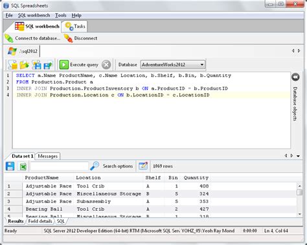This screenshot has height=245, width=307.
Task: Click Connect to database... button text
Action: (38, 38)
